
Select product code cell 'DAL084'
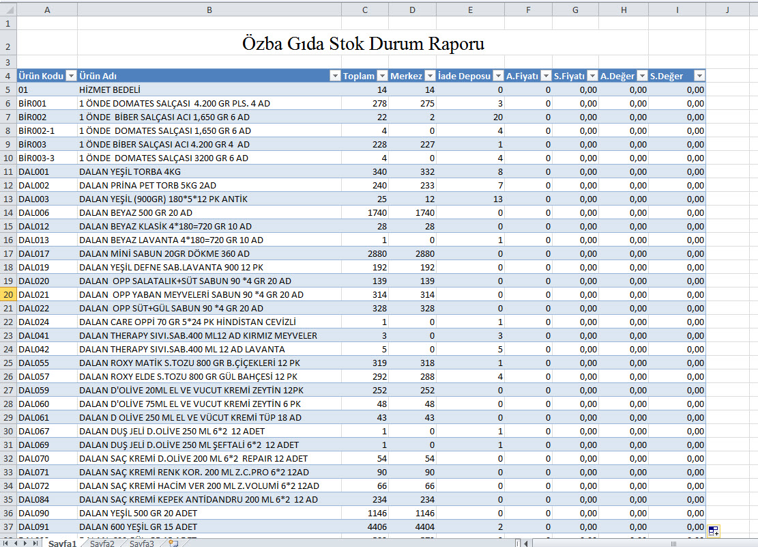[x=47, y=500]
